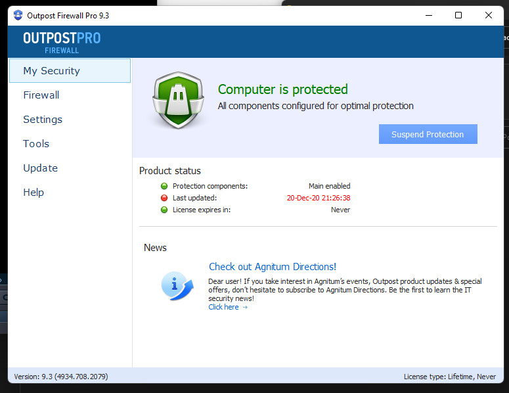509x393 pixels.
Task: Click the Outpost app icon in title bar
Action: (x=18, y=15)
